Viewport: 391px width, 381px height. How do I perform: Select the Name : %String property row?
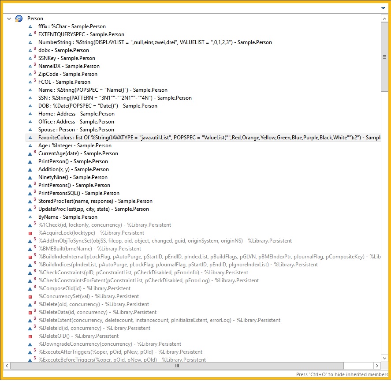[103, 90]
